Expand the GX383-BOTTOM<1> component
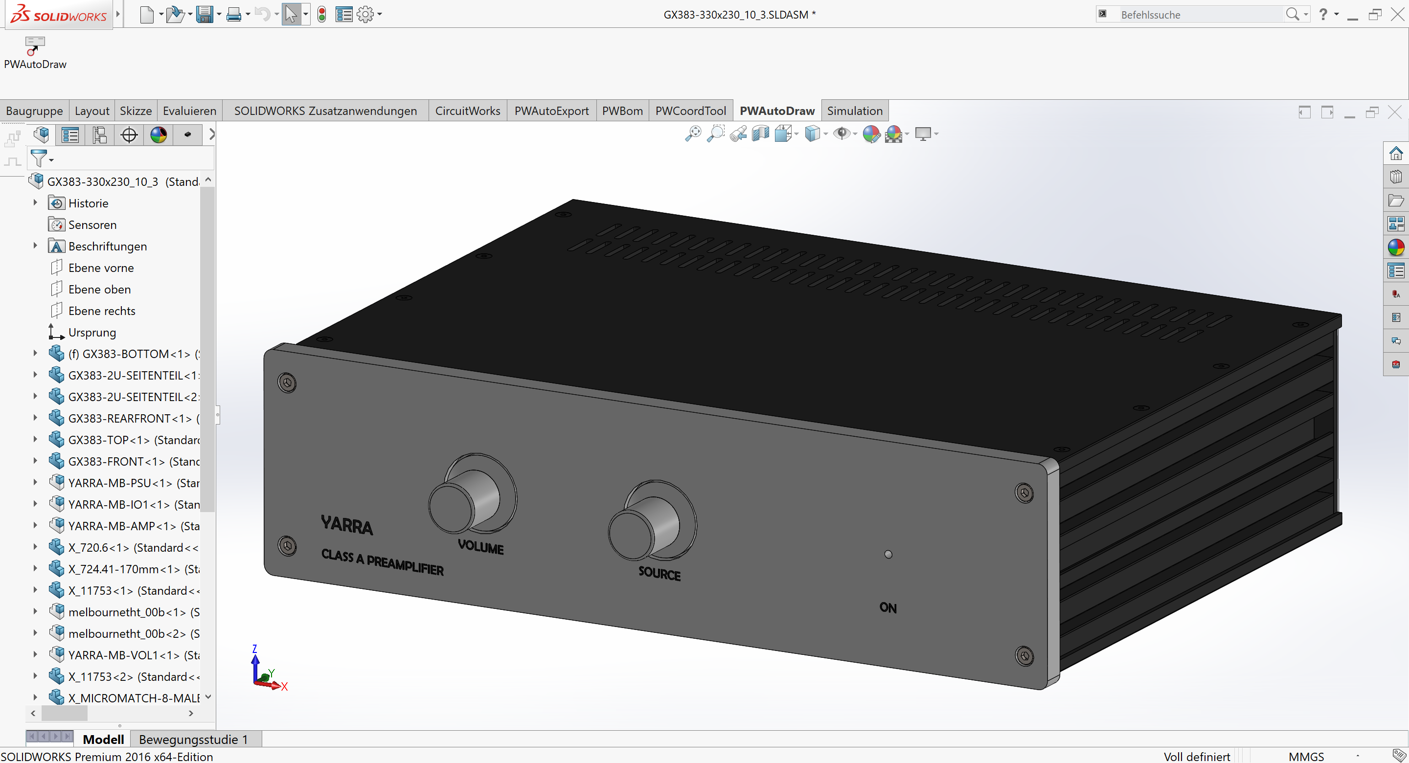 36,353
